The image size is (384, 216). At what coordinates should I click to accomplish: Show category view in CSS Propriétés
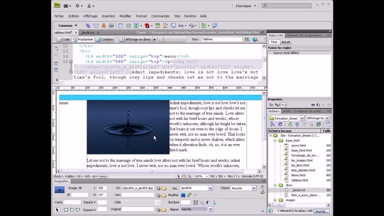[271, 105]
